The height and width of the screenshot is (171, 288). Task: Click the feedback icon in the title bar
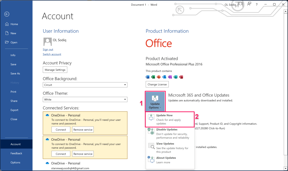point(249,4)
